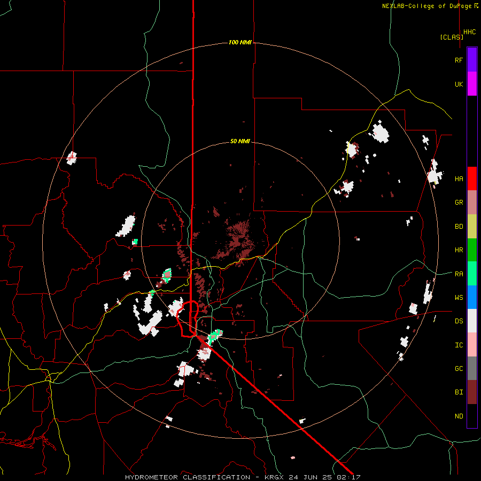
Task: Click the DS white legend swatch
Action: point(472,321)
